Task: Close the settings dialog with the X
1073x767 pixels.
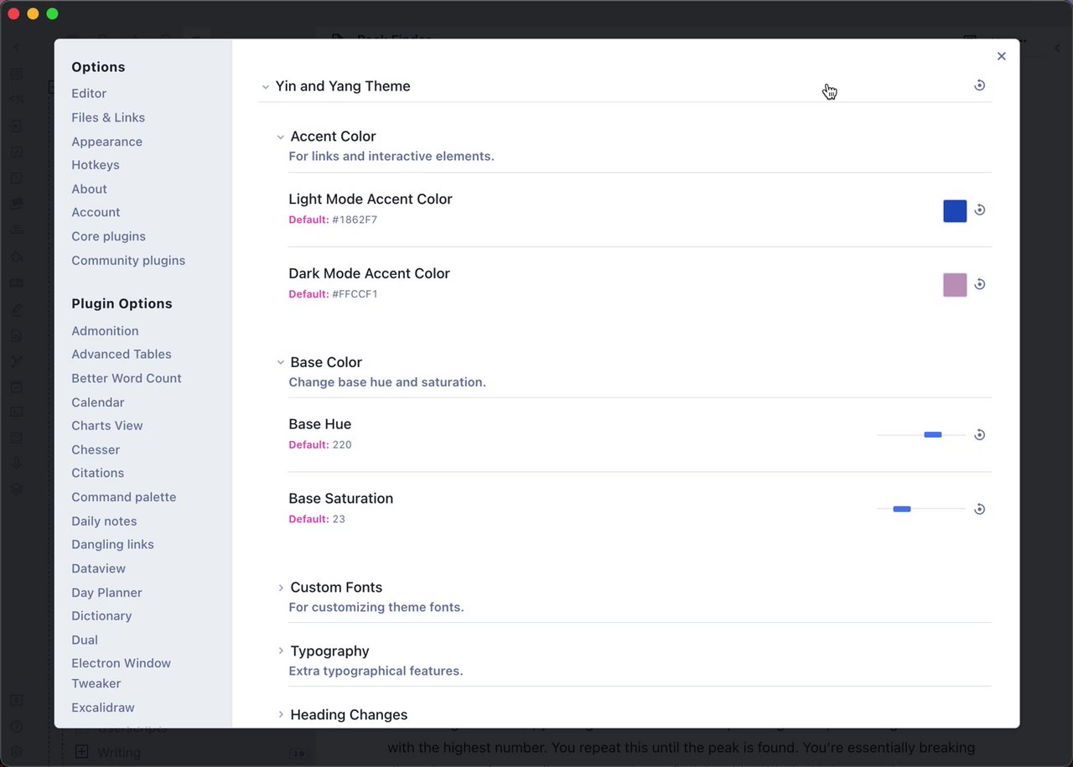Action: tap(1001, 56)
